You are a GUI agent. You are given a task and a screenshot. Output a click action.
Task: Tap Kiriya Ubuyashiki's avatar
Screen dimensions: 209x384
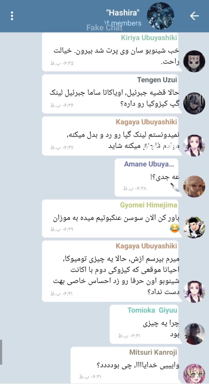tap(194, 61)
